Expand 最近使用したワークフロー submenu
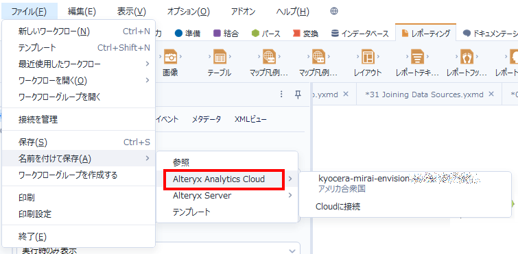The image size is (518, 254). pyautogui.click(x=79, y=64)
